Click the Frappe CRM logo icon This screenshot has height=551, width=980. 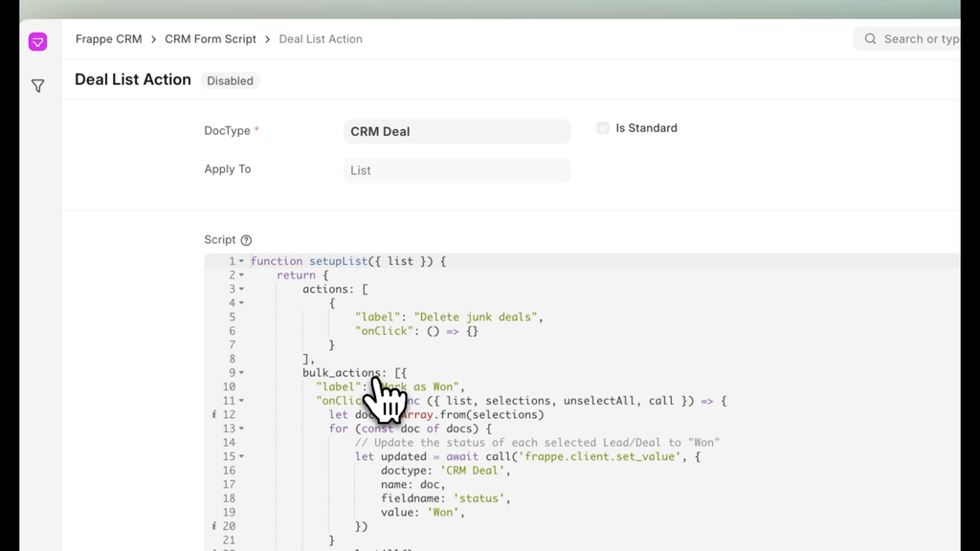pos(37,41)
